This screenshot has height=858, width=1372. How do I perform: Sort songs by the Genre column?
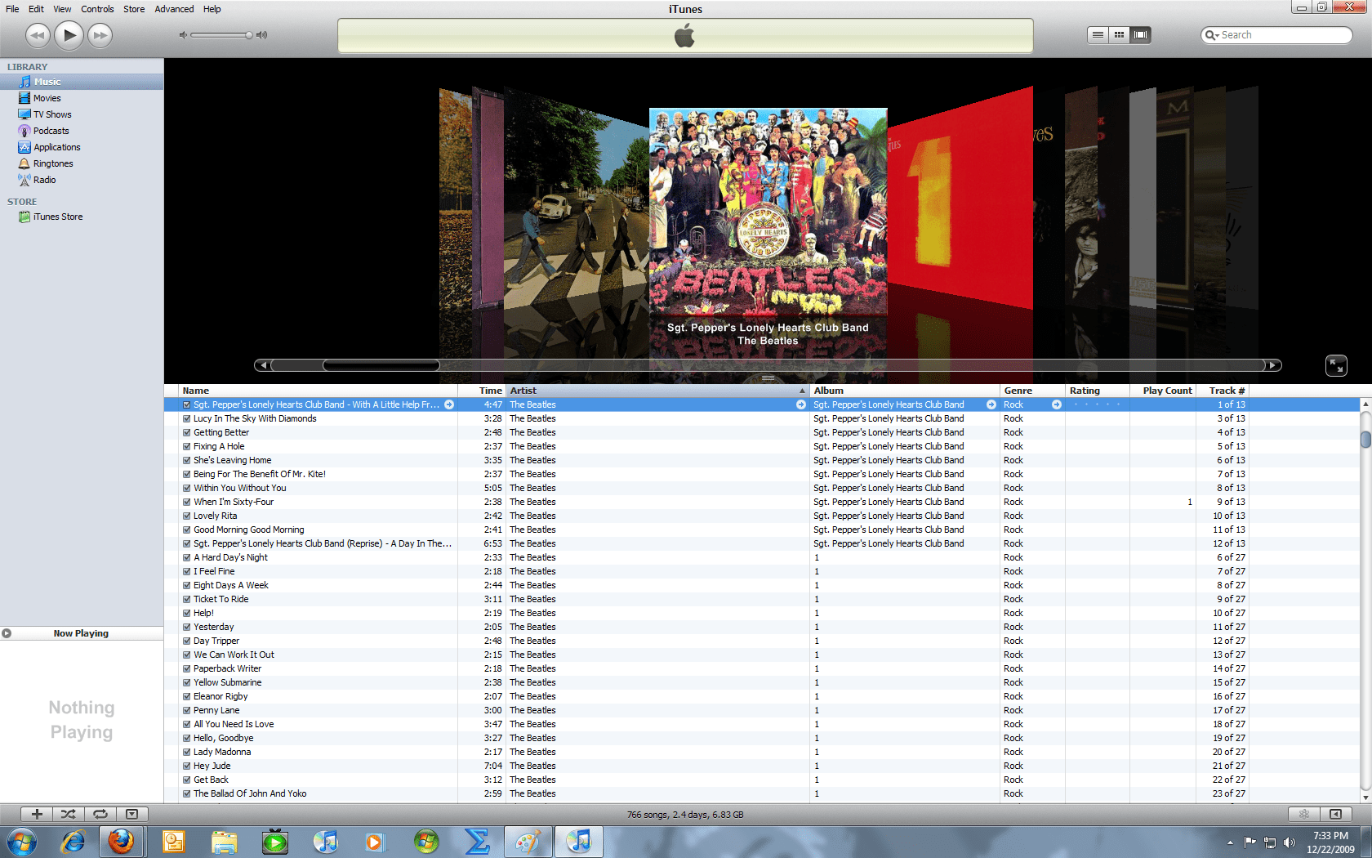point(1032,391)
